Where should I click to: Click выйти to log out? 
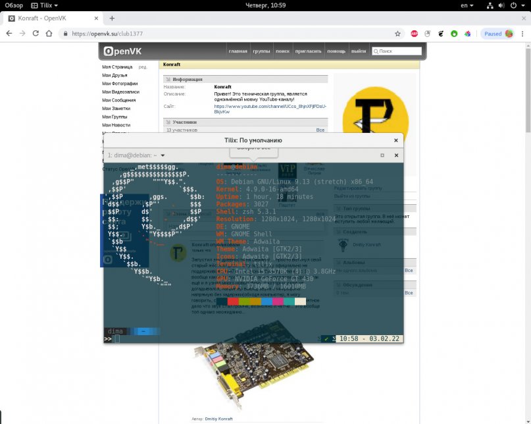359,51
